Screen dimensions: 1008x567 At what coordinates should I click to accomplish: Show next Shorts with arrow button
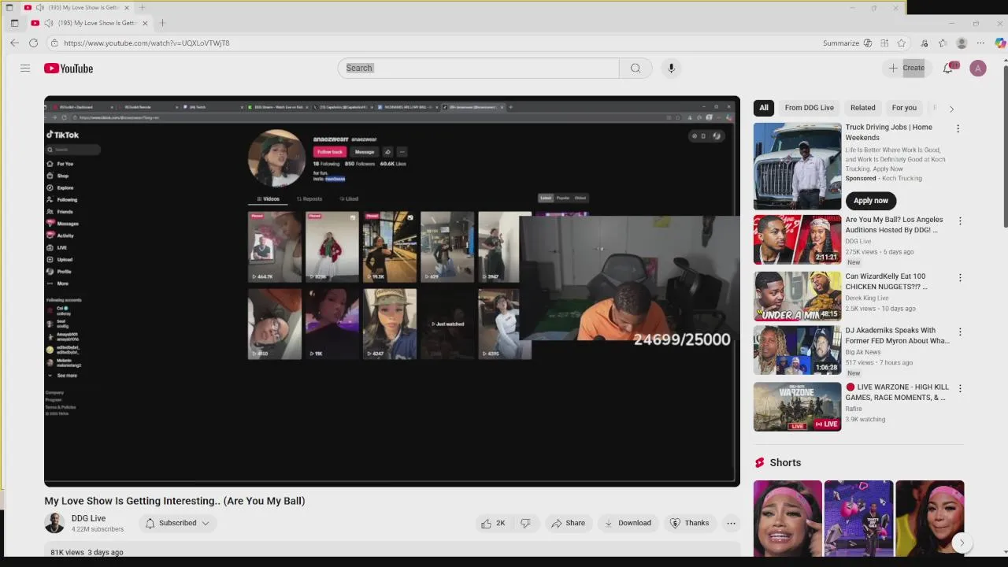click(962, 543)
